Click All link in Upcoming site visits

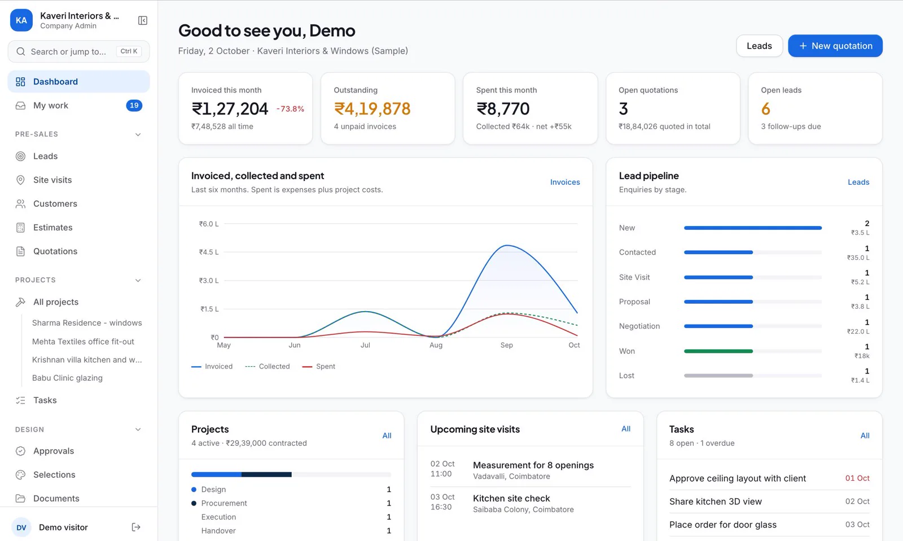point(626,429)
